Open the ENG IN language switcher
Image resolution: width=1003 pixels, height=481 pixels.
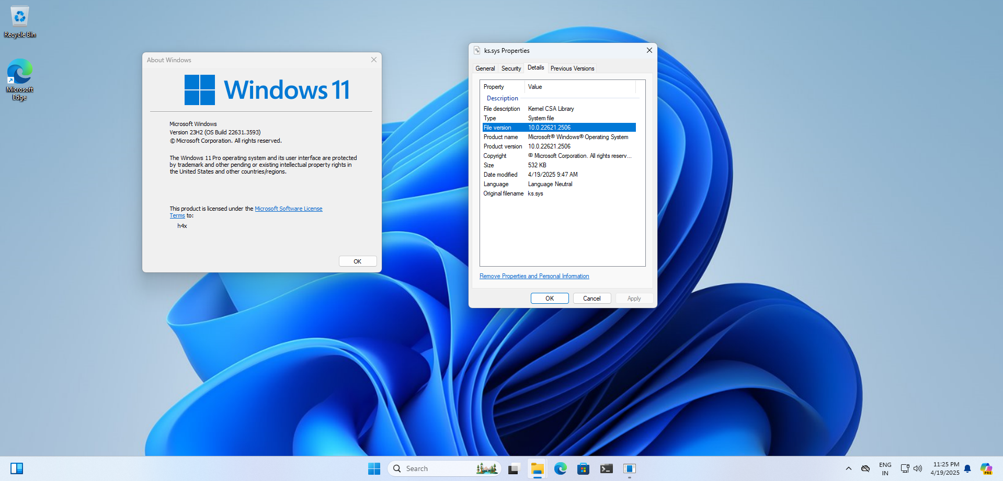(x=885, y=469)
